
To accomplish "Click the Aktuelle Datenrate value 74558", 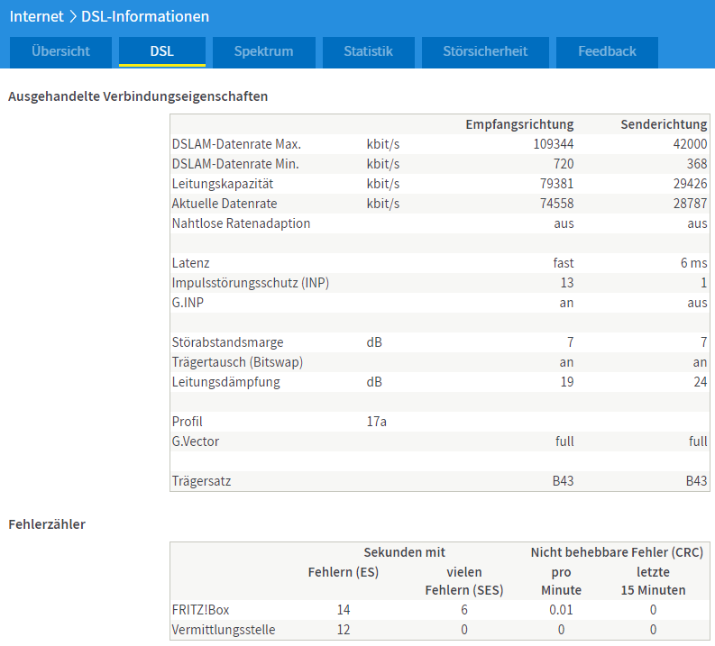I will pyautogui.click(x=557, y=204).
